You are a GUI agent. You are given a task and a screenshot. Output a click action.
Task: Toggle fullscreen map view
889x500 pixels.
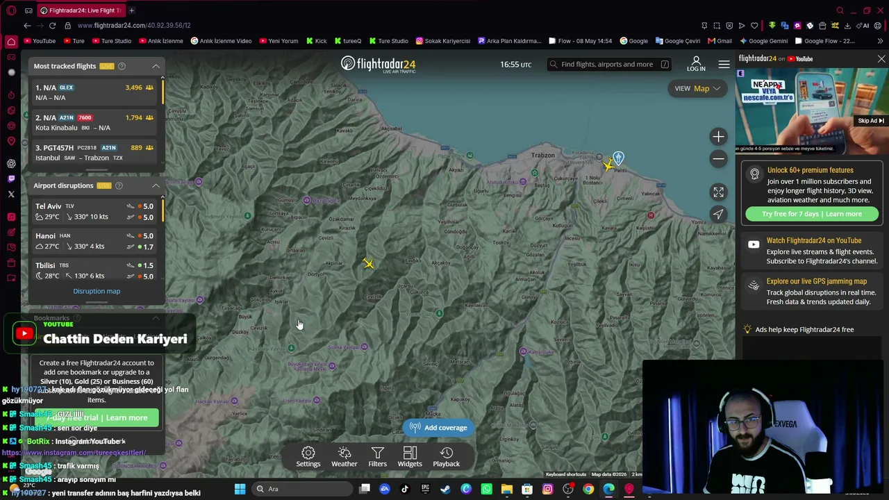pos(718,192)
